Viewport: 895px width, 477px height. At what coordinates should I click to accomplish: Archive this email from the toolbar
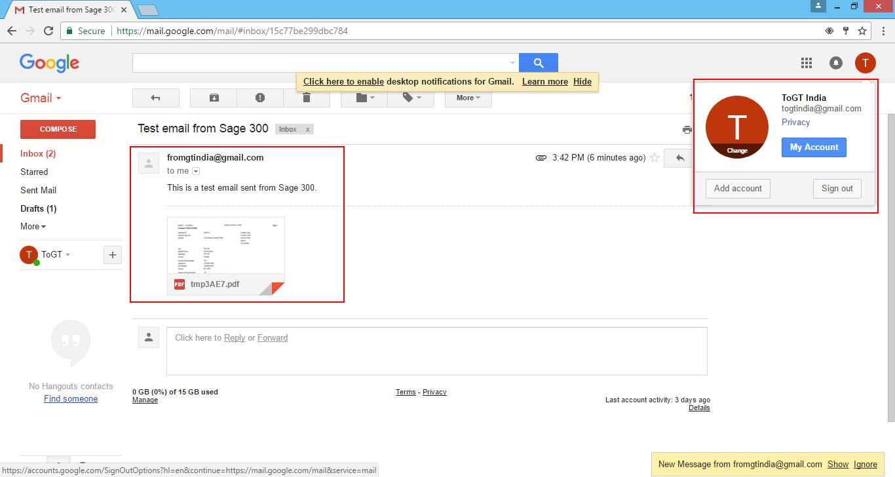click(x=214, y=98)
